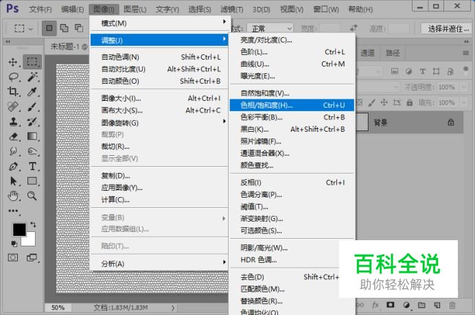Screen dimensions: 475x315
Task: Open the 编辑(E) menu
Action: click(x=72, y=10)
